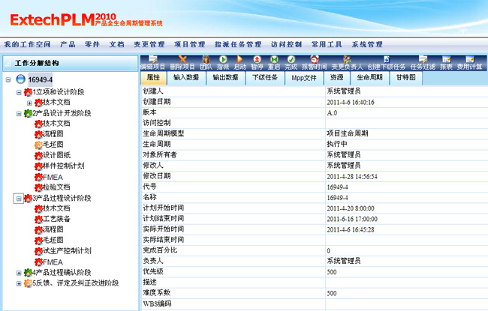
Task: Switch to the 输入数据 tab
Action: [x=187, y=77]
